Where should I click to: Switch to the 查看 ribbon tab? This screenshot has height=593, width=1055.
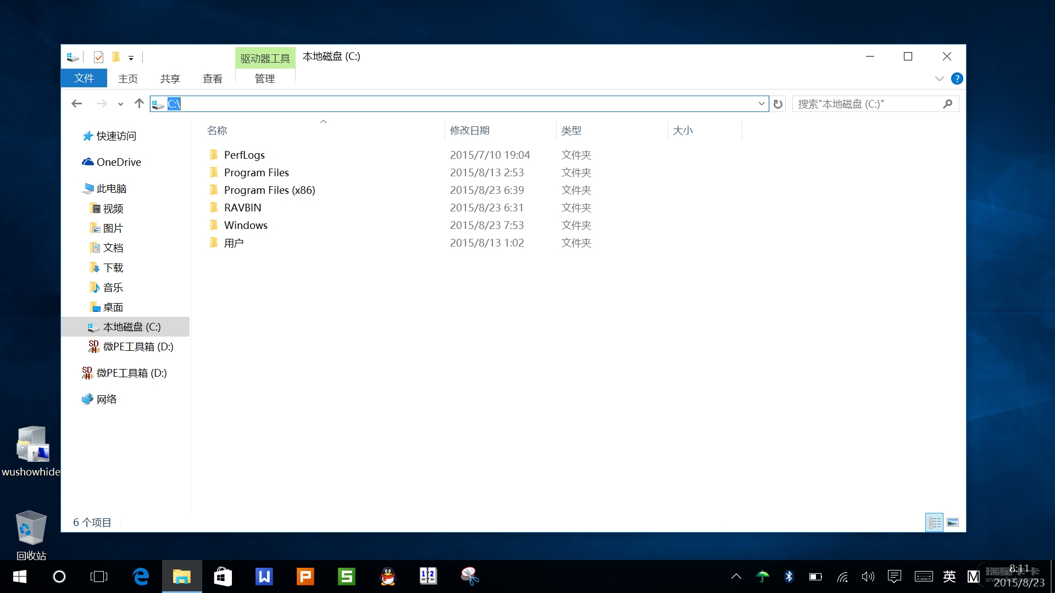[212, 79]
